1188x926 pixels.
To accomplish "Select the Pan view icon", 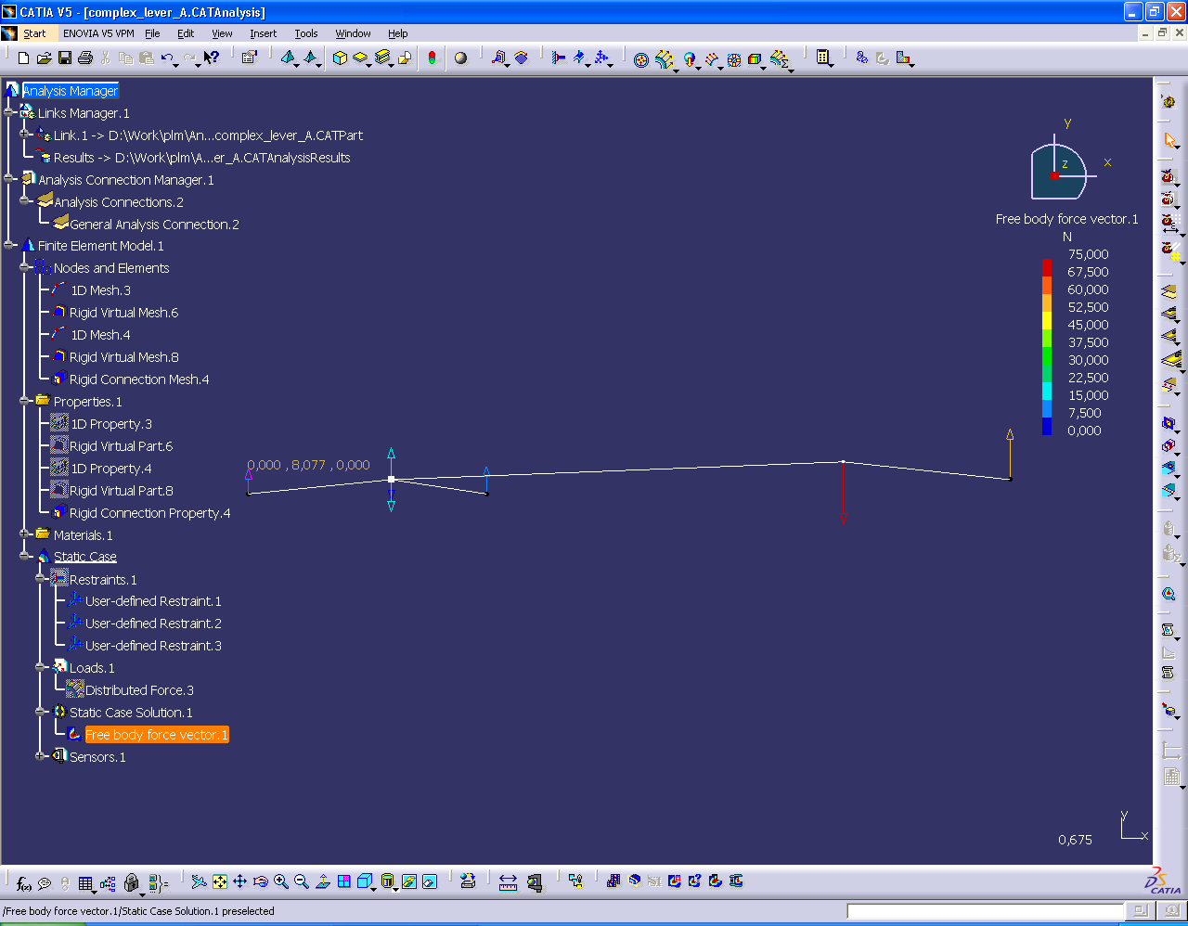I will [239, 881].
